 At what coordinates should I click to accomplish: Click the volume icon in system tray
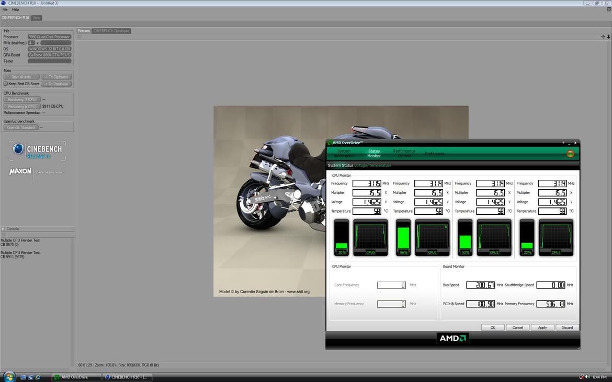pyautogui.click(x=587, y=377)
